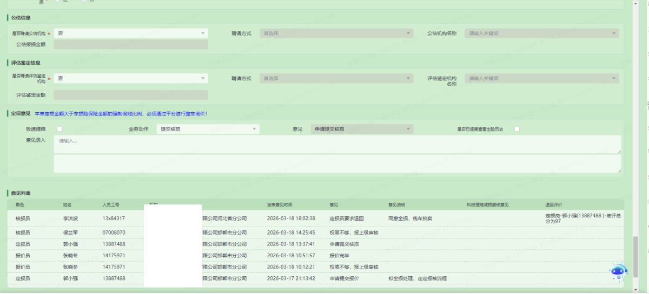Viewport: 649px width, 294px height.
Task: Expand the 是否聘请评估鉴定机构 dropdown
Action: pyautogui.click(x=130, y=79)
